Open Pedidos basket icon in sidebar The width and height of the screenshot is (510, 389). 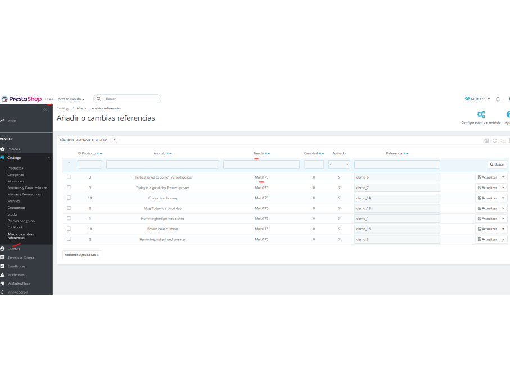coord(3,149)
